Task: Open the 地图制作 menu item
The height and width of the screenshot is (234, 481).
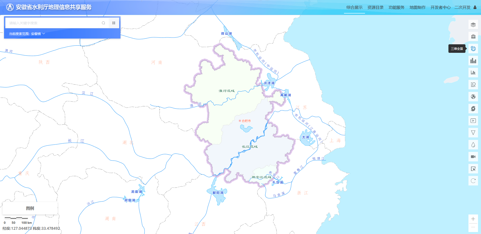Action: [x=417, y=7]
